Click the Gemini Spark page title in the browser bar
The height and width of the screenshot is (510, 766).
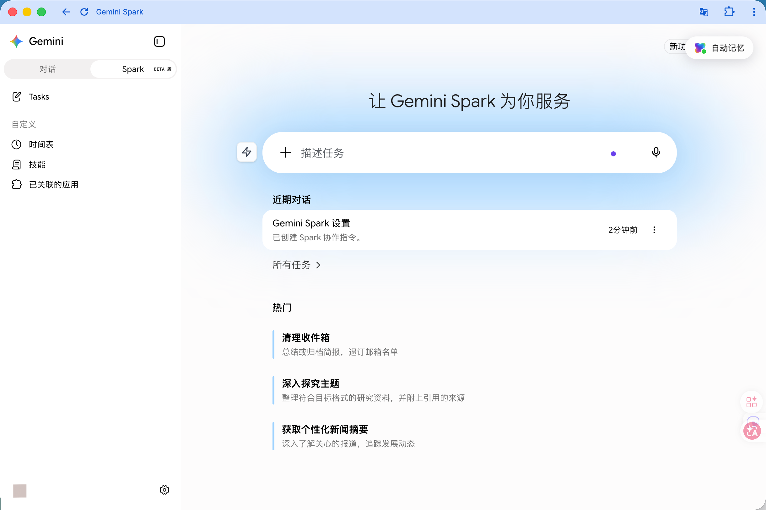pyautogui.click(x=120, y=12)
